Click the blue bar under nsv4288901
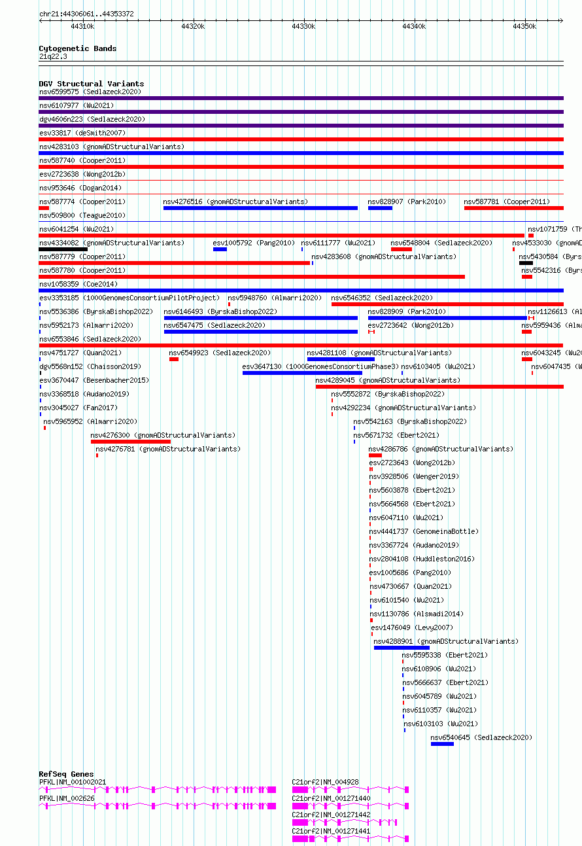 pos(402,648)
